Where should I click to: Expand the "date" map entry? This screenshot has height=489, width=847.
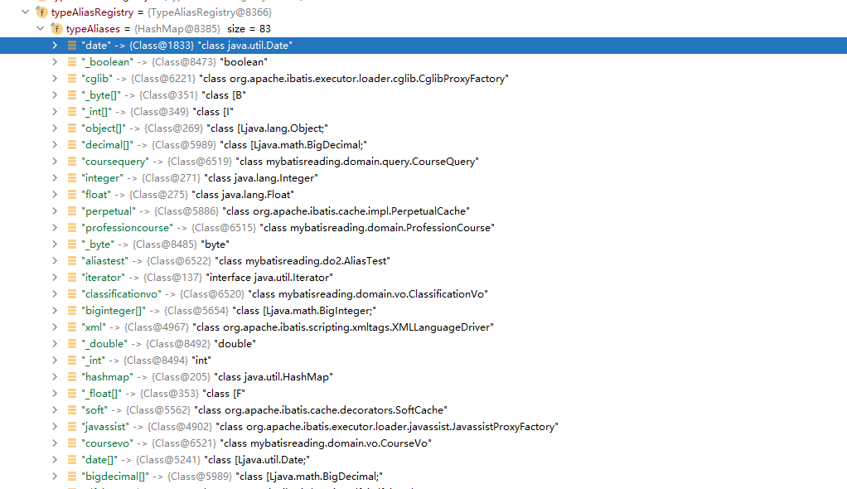[56, 46]
